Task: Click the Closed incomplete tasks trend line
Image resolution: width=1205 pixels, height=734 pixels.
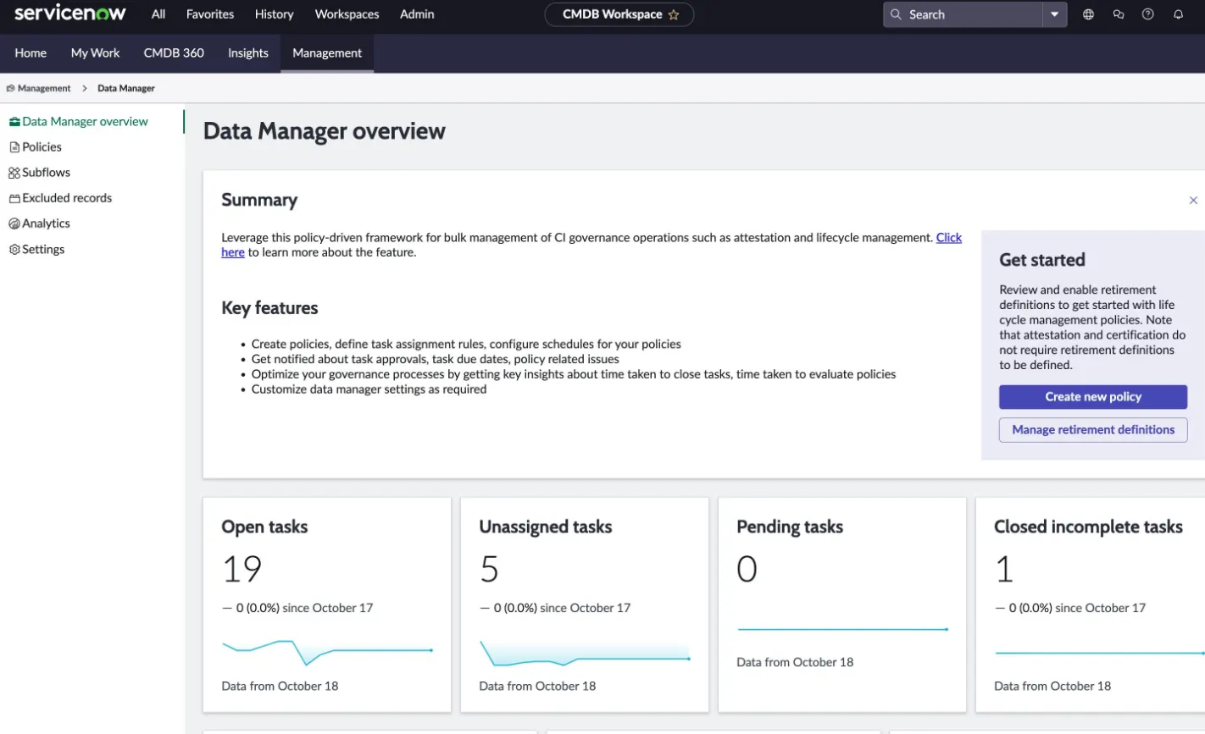Action: tap(1100, 654)
